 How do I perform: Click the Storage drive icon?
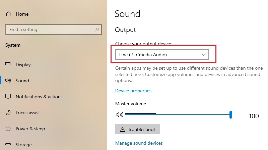pos(8,144)
